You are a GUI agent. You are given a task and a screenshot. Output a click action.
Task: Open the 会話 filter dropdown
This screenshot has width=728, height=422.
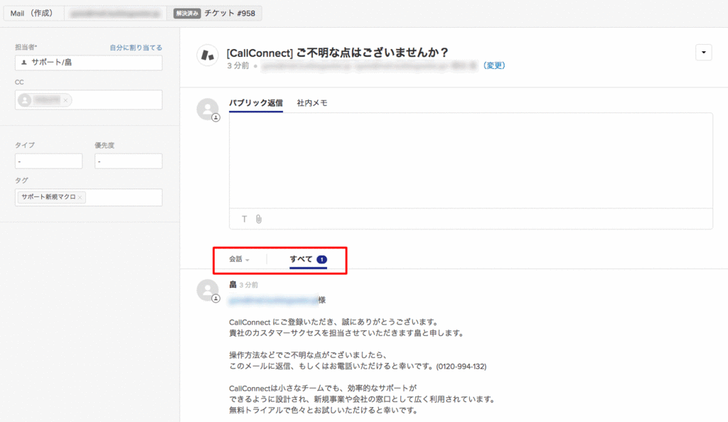click(239, 259)
